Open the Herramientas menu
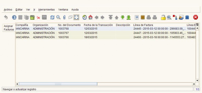 [46, 10]
